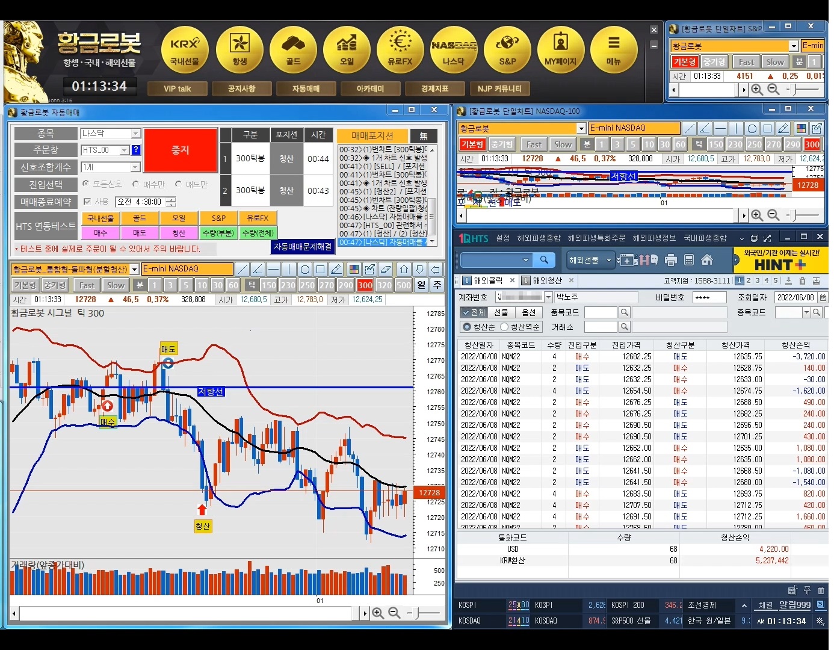
Task: Click the red 중지 stop button
Action: pos(180,150)
